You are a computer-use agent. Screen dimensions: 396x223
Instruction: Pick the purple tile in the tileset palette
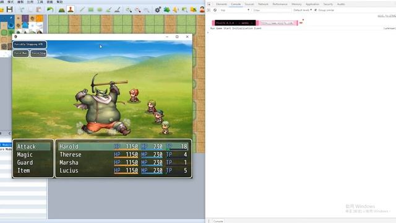(25, 19)
